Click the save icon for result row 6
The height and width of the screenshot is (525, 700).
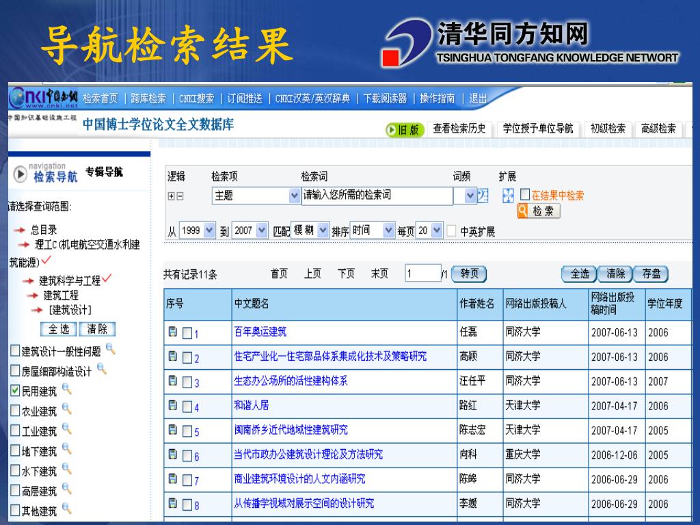173,455
